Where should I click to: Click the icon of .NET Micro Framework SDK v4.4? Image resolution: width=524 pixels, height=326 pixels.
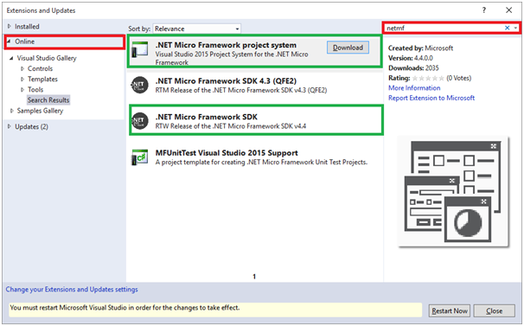pyautogui.click(x=140, y=121)
